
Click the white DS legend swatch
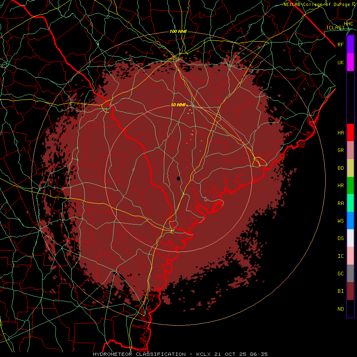coord(350,238)
